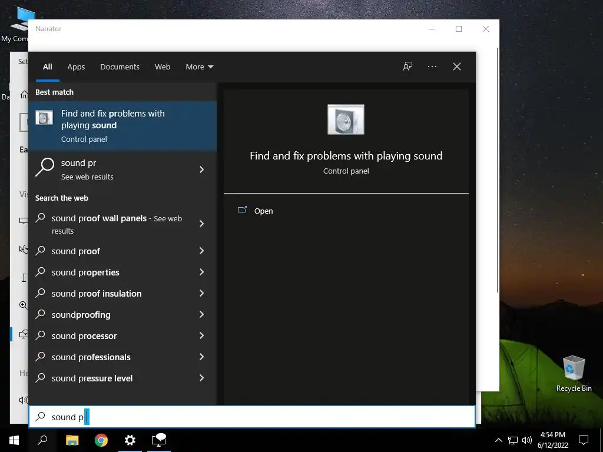The image size is (603, 452).
Task: Minimize the Narrator window
Action: (432, 29)
